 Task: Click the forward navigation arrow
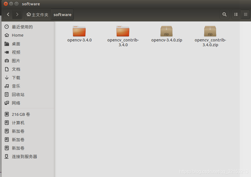tap(17, 14)
